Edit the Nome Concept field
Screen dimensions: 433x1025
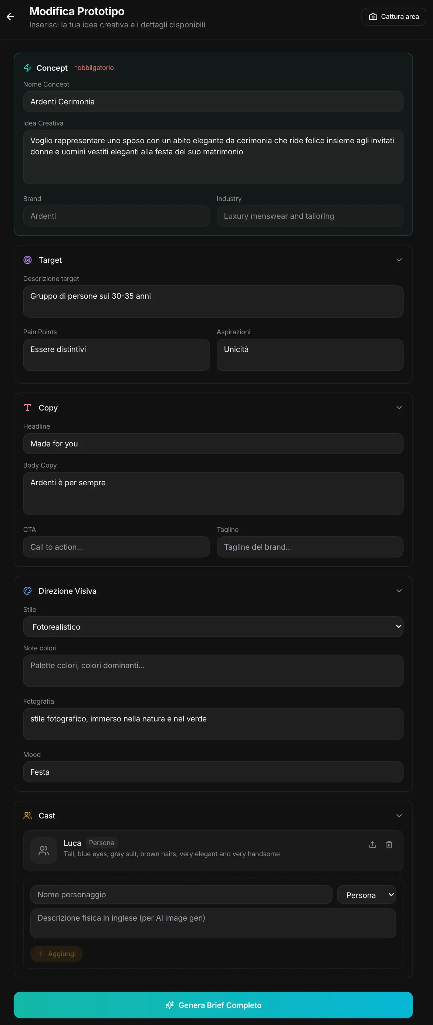(x=213, y=101)
